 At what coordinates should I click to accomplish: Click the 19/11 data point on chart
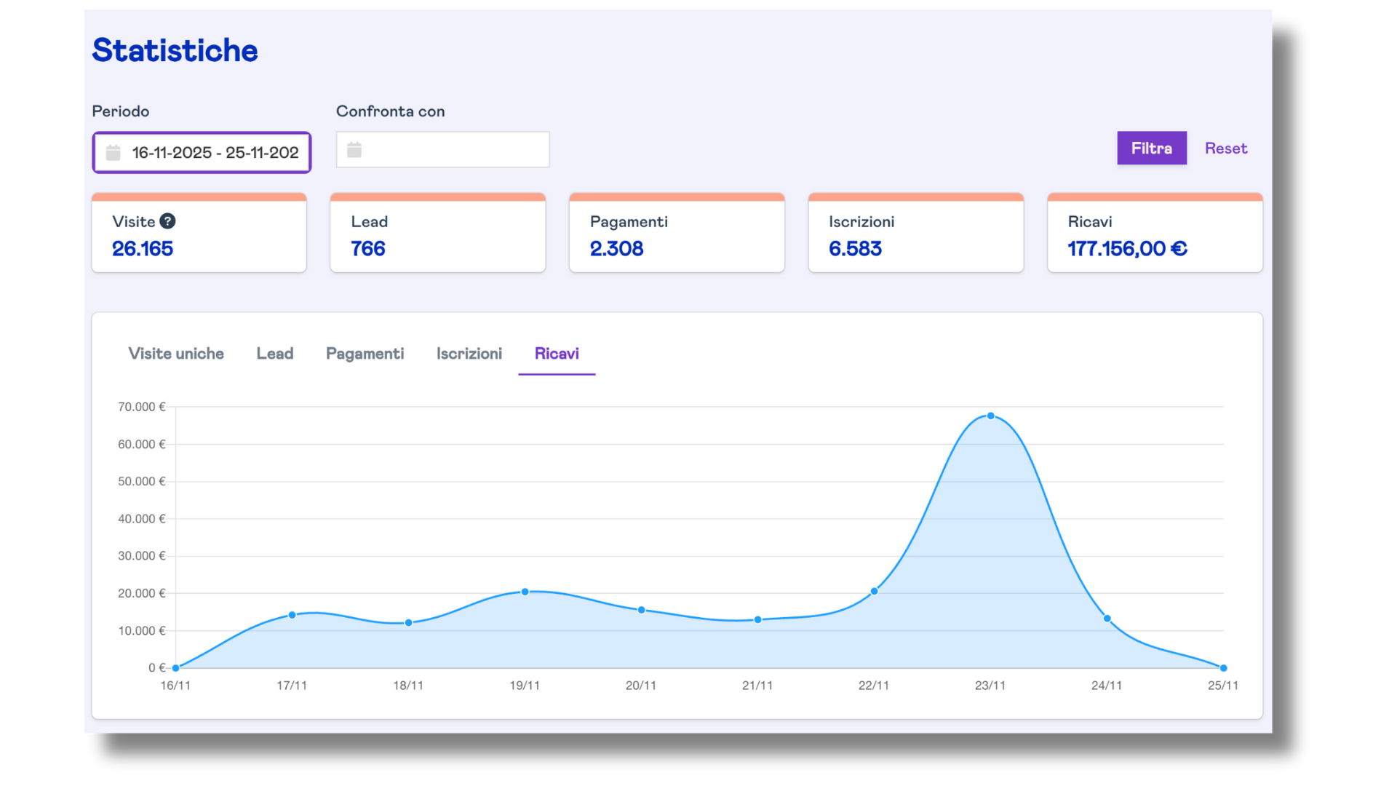525,592
